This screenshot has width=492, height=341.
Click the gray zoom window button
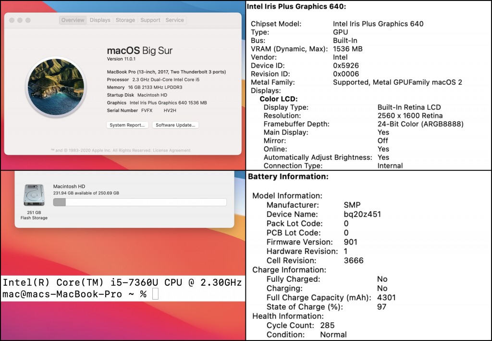(28, 20)
